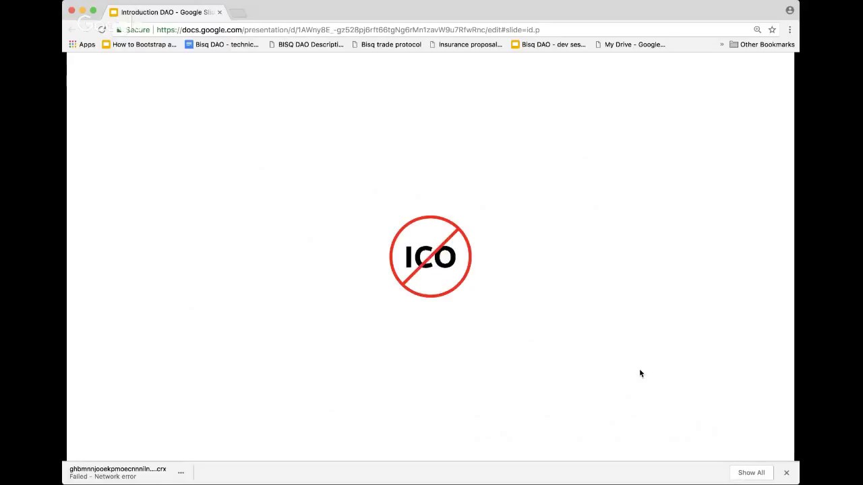The width and height of the screenshot is (863, 485).
Task: Open the Bisq trade protocol bookmark
Action: pyautogui.click(x=386, y=44)
